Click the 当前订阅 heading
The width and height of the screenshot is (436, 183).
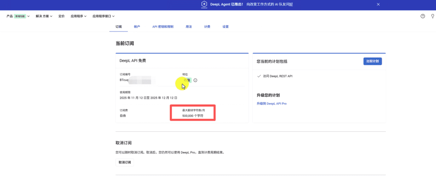click(x=125, y=43)
